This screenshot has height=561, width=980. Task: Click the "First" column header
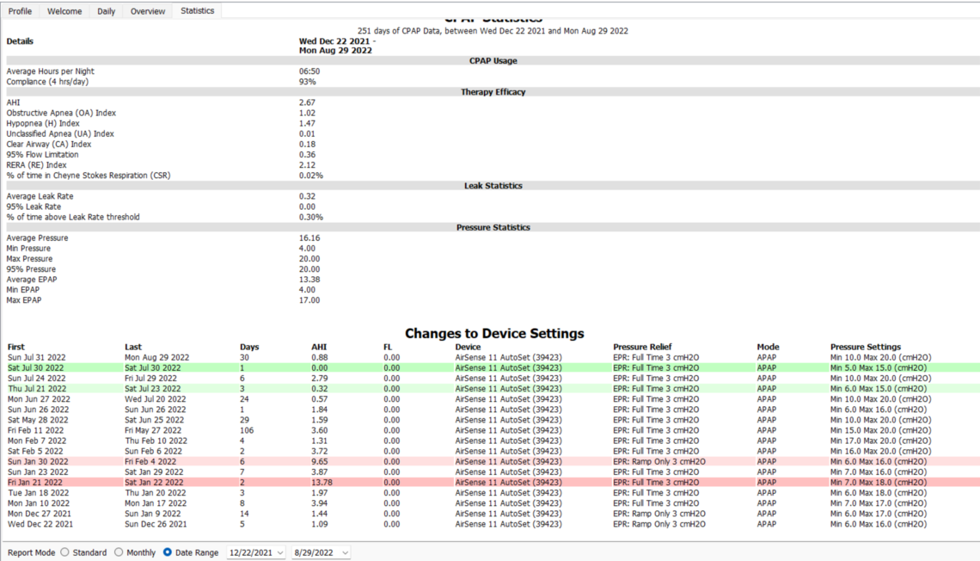16,347
